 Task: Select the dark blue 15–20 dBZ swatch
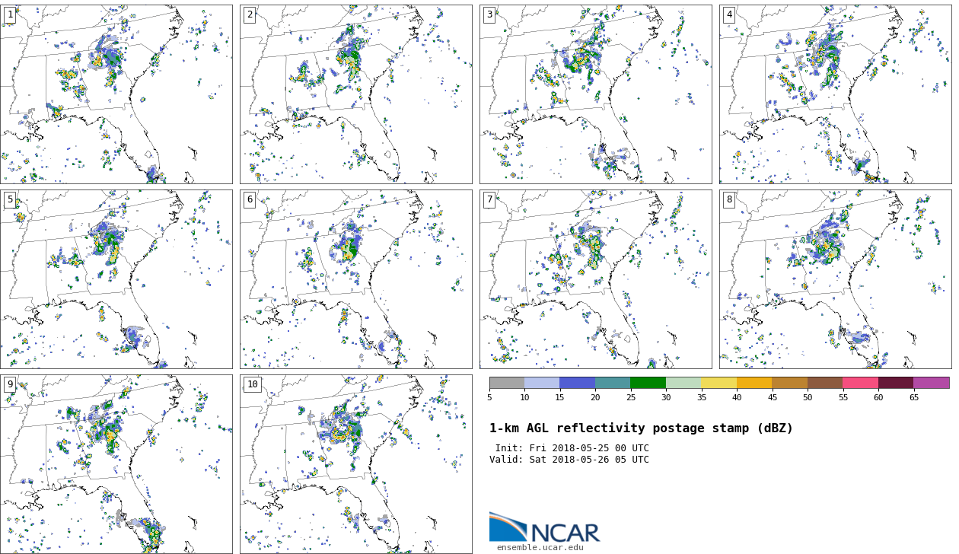(x=577, y=383)
